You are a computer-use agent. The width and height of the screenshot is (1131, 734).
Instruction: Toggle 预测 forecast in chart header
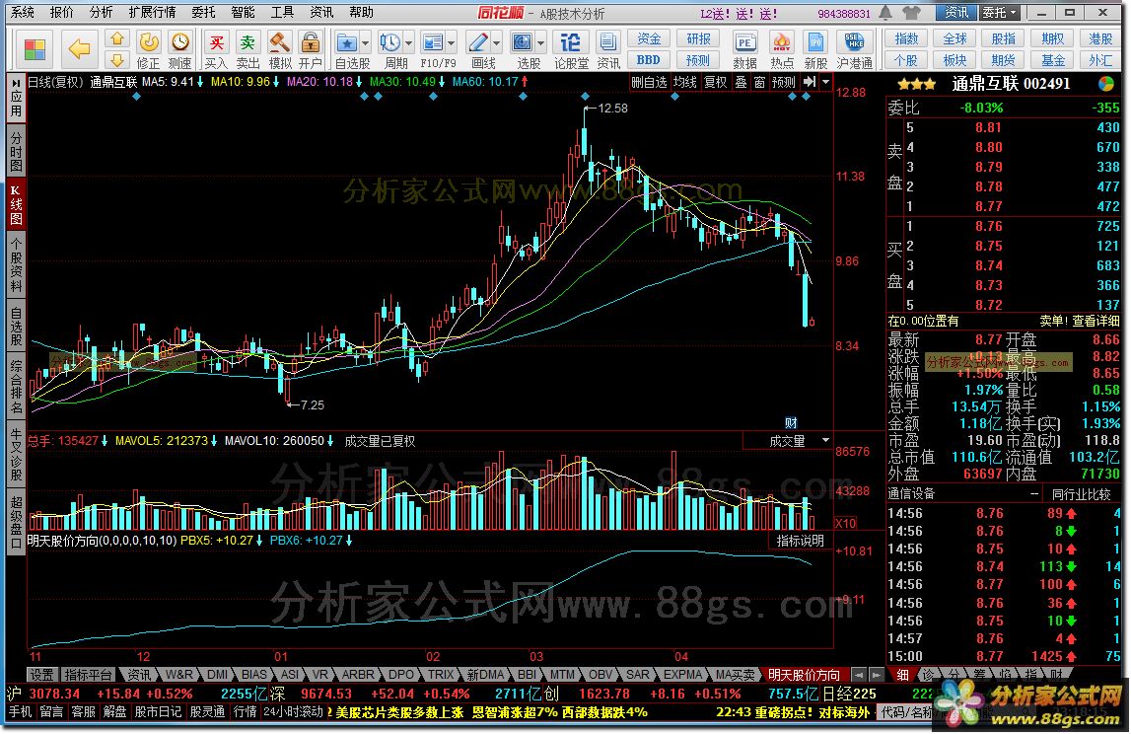783,82
